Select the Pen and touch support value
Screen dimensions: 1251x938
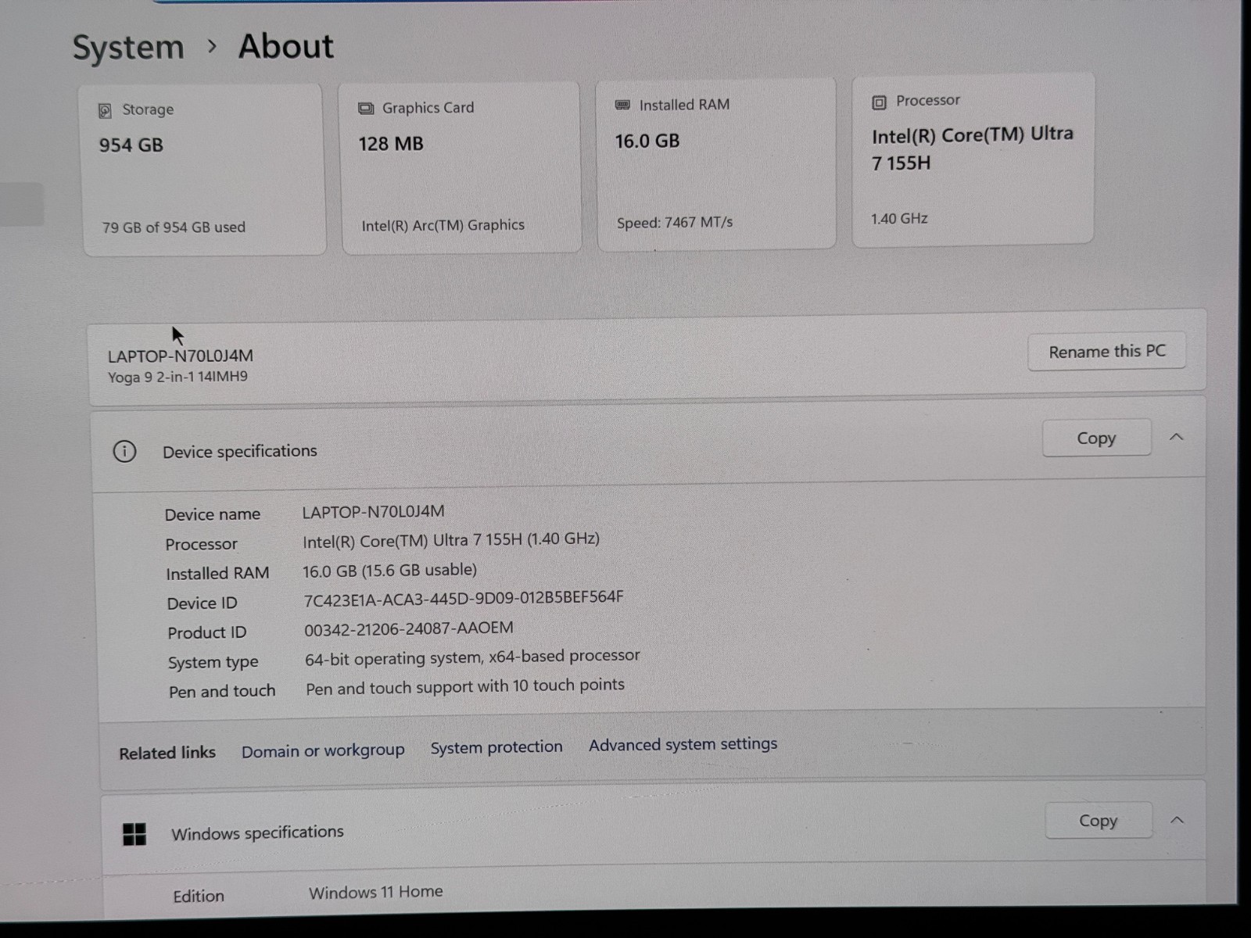point(465,686)
